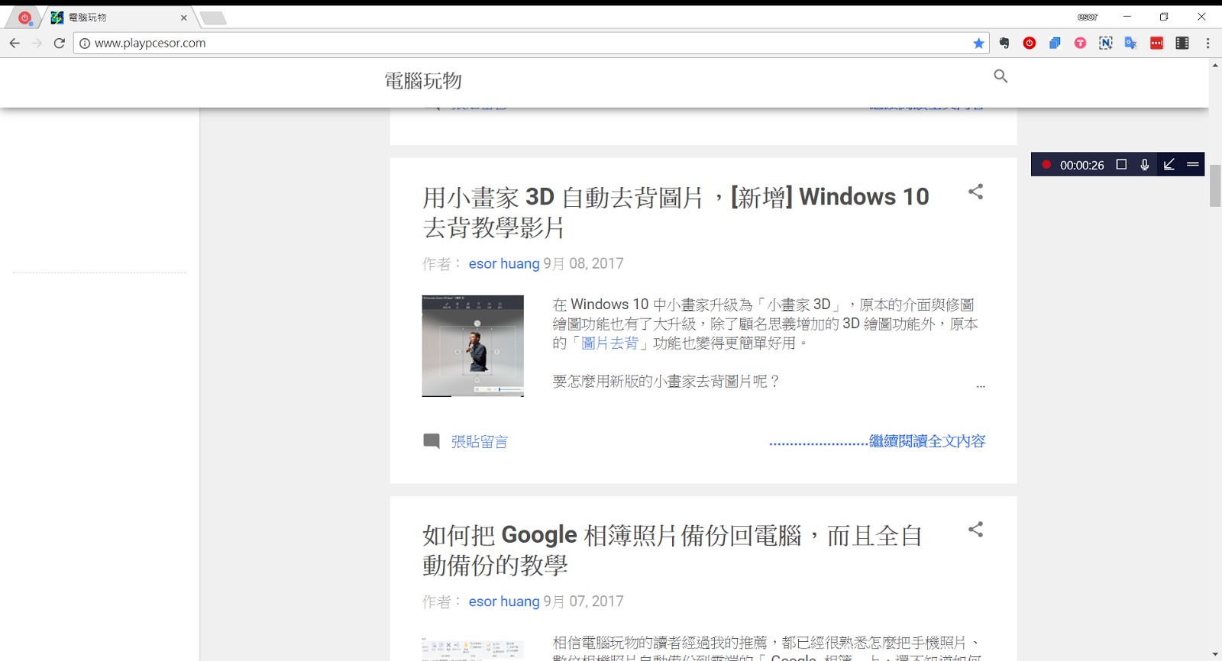Viewport: 1222px width, 661px height.
Task: Click the bookmark star icon
Action: 978,44
